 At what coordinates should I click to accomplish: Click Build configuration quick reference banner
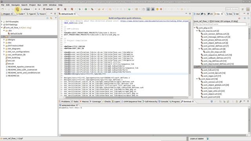pos(125,18)
